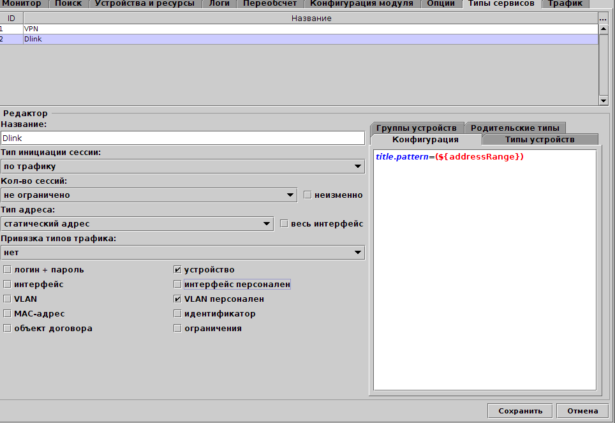Click inside the Название input field
Image resolution: width=615 pixels, height=423 pixels.
tap(182, 137)
